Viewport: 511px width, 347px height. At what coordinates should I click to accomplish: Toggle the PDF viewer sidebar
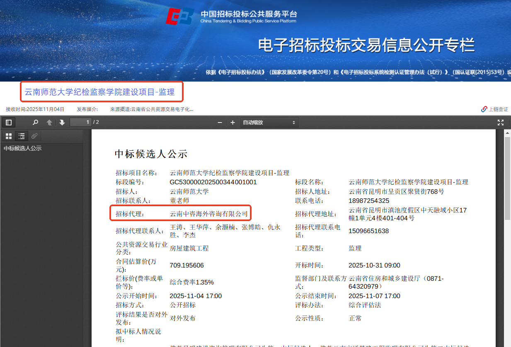pos(8,123)
